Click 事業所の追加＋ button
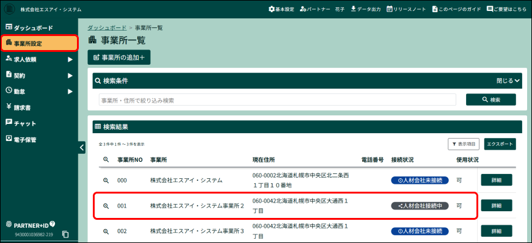532x243 pixels. pyautogui.click(x=118, y=57)
